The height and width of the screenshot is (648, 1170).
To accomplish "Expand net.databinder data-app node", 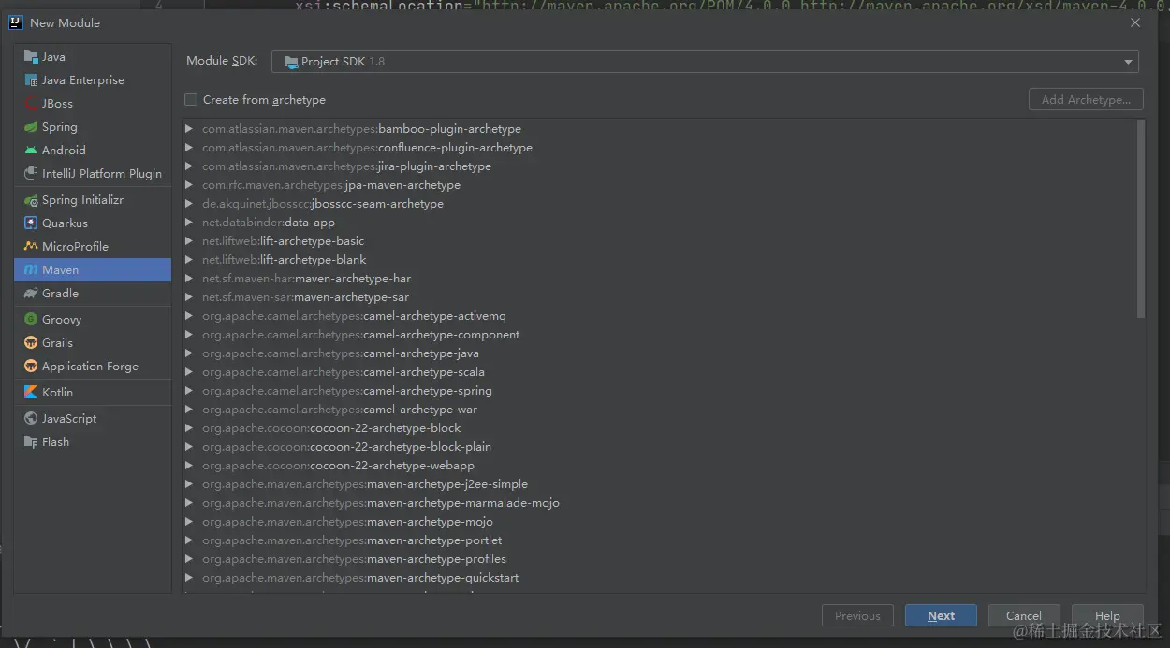I will click(189, 223).
